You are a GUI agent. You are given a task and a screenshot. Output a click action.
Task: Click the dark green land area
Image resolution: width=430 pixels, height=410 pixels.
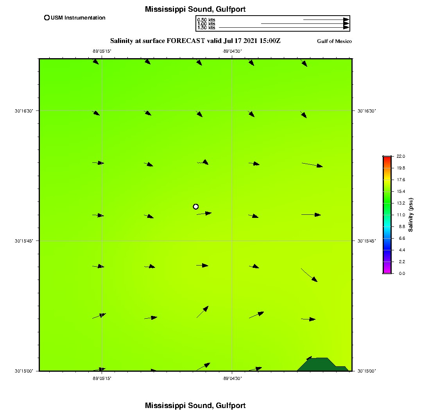(319, 364)
